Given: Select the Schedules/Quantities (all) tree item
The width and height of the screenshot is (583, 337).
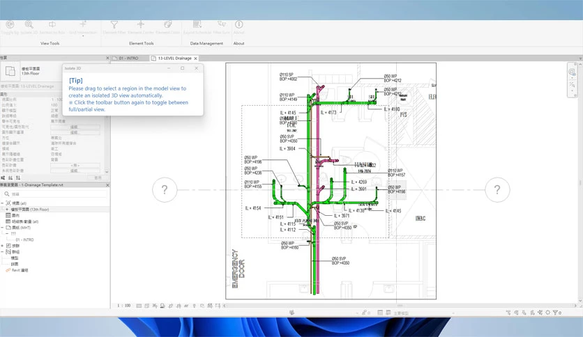Looking at the screenshot, I should pos(25,221).
